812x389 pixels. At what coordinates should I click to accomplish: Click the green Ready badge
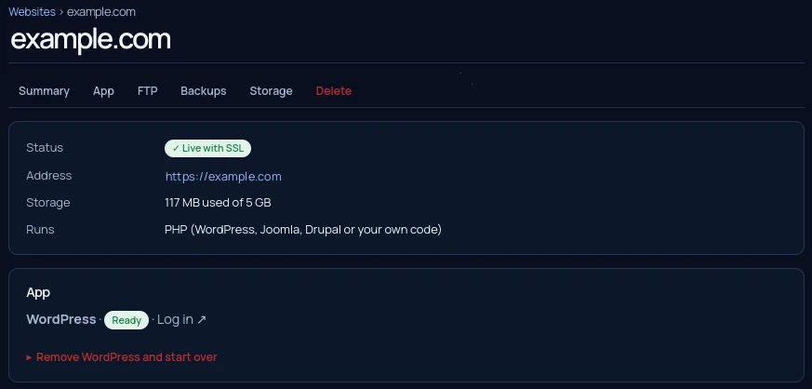pyautogui.click(x=126, y=320)
